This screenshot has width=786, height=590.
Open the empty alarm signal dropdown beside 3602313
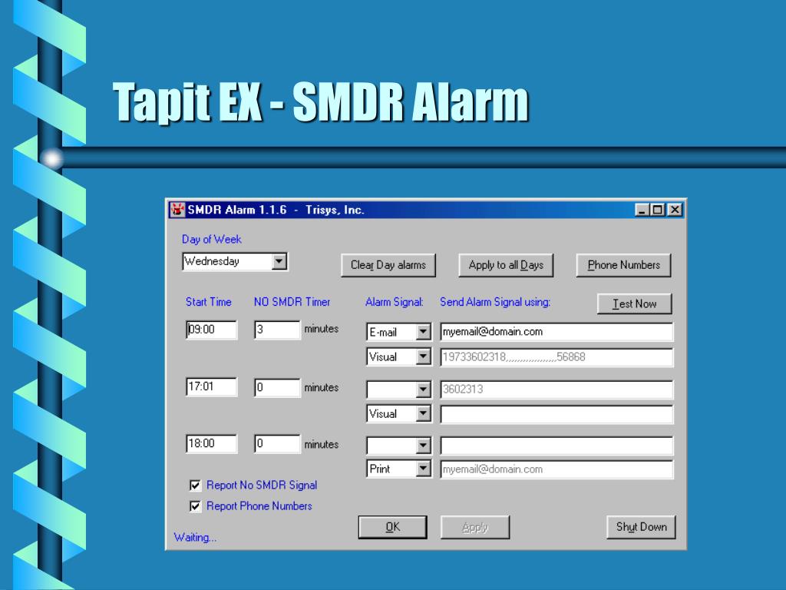(423, 389)
